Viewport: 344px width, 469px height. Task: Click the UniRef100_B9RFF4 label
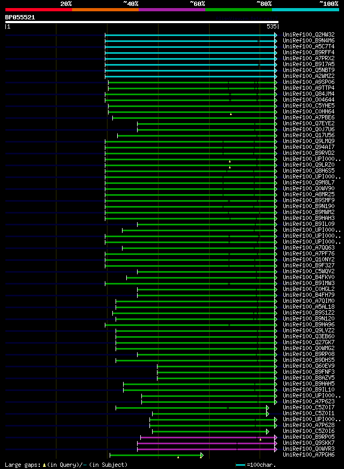pyautogui.click(x=309, y=52)
